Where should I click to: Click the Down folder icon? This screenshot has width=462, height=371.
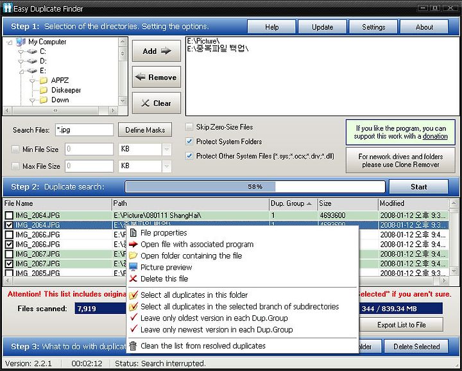coord(44,99)
